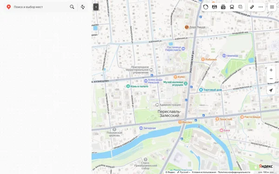This screenshot has width=279, height=174.
Task: Open the hamburger main menu
Action: tap(272, 7)
